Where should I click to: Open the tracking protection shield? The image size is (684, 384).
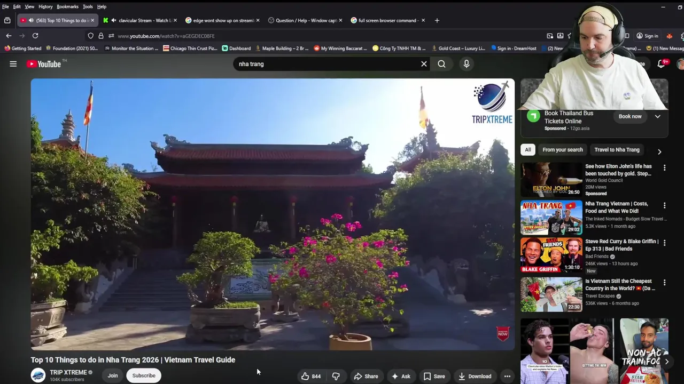click(x=90, y=36)
